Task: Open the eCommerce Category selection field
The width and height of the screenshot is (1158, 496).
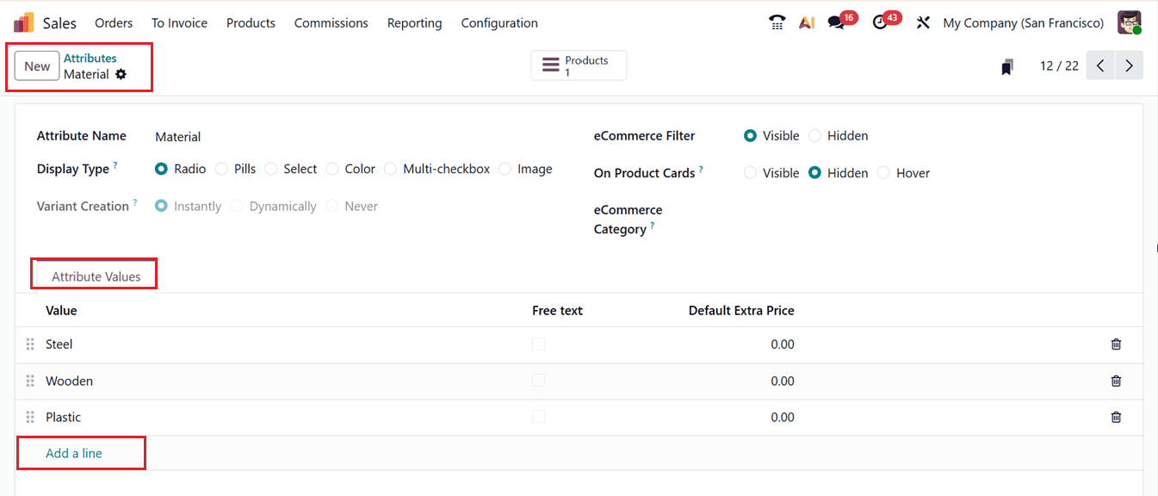Action: coord(775,219)
